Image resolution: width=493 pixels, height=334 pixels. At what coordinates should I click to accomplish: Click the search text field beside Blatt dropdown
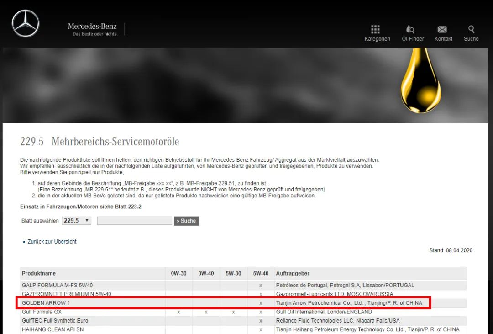point(135,221)
